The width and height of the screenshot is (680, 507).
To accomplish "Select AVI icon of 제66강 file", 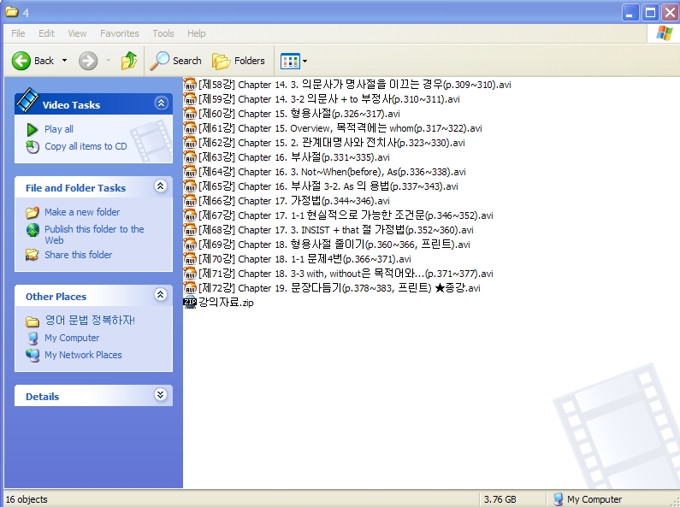I will coord(190,200).
